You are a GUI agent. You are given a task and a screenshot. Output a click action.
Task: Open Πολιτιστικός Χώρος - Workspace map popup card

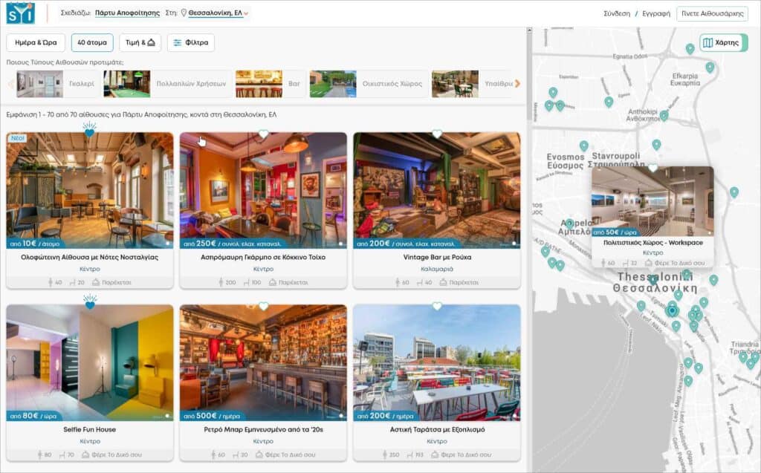[652, 216]
